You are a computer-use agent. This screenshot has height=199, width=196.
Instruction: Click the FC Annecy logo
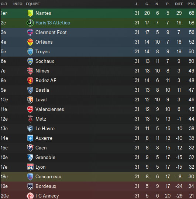pyautogui.click(x=30, y=196)
